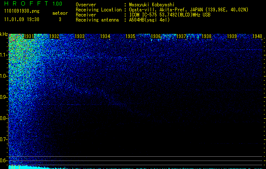Click the 1.1 kHz axis label
Screen dimensions: 266x169
click(4, 55)
